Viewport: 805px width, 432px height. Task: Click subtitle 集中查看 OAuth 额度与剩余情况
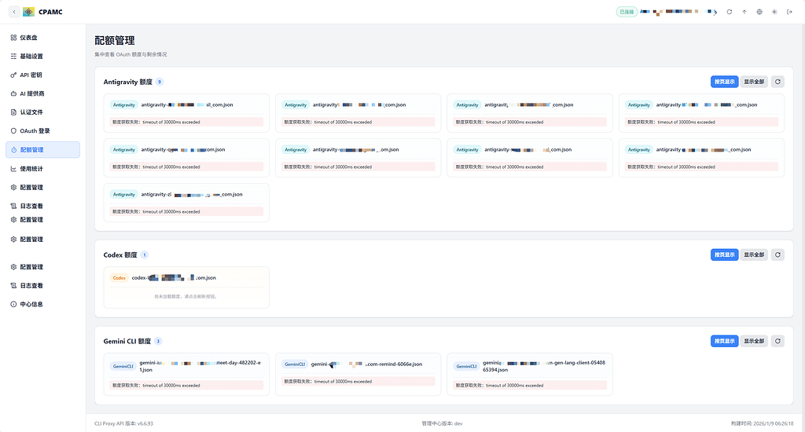[x=130, y=54]
